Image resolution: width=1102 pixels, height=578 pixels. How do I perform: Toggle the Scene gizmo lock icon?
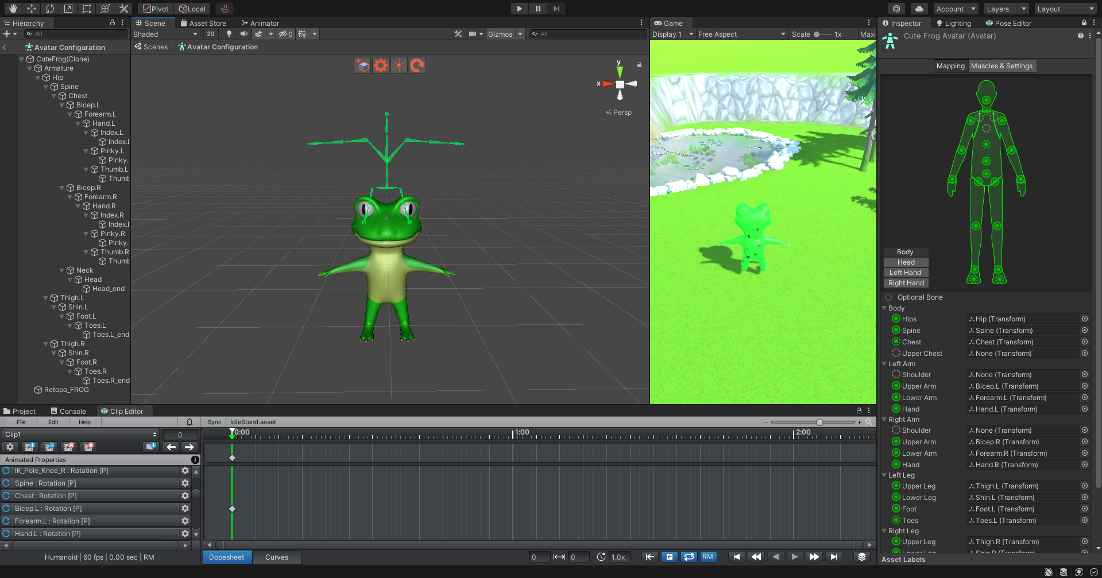pos(639,65)
